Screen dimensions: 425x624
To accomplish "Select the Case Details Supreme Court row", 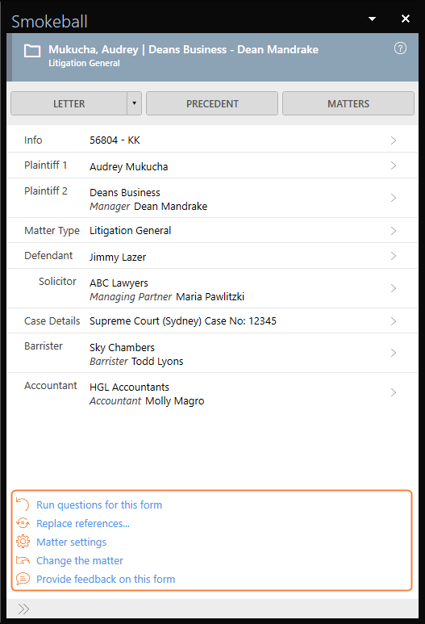I will pyautogui.click(x=212, y=320).
